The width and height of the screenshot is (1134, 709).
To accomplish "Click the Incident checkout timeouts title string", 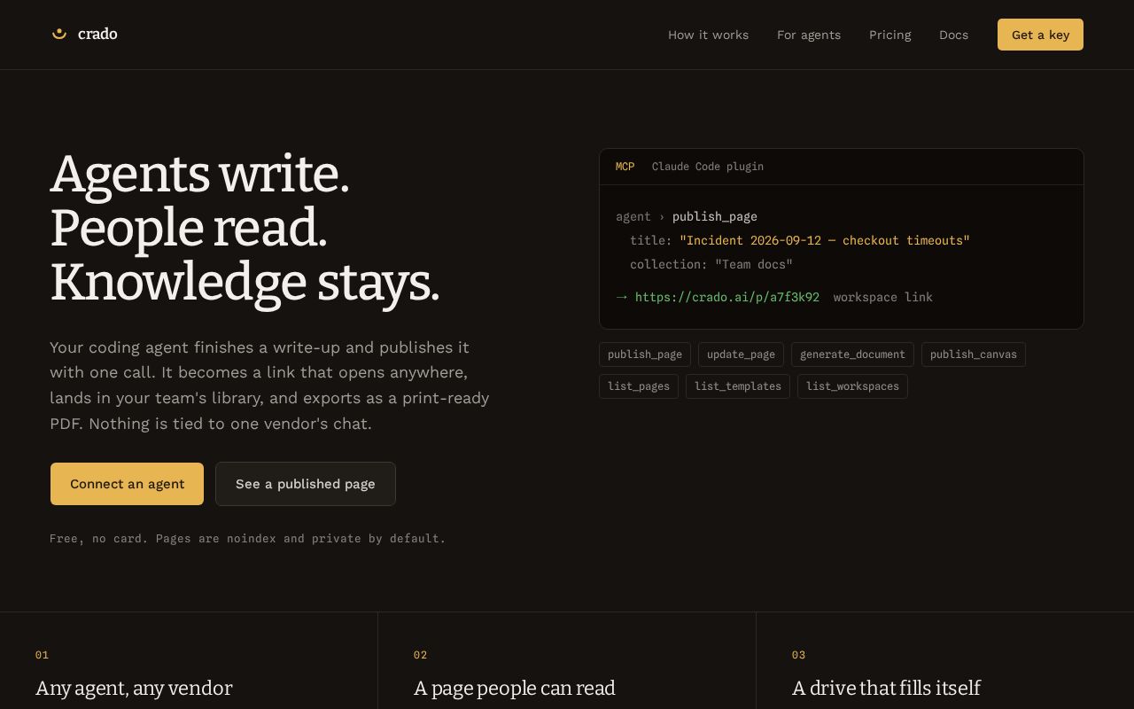I will point(825,240).
